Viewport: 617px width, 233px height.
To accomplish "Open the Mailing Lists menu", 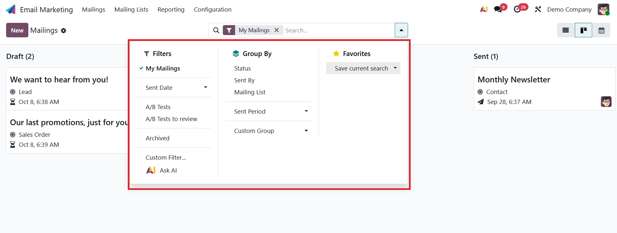I will pos(131,10).
